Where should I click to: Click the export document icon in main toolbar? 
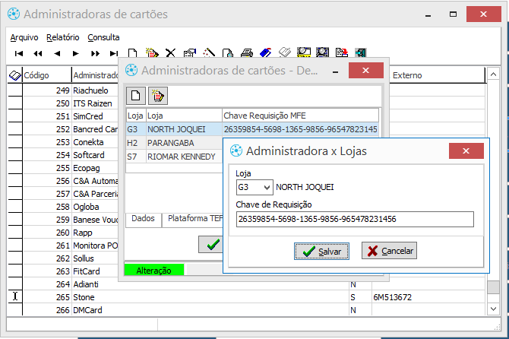pyautogui.click(x=342, y=52)
